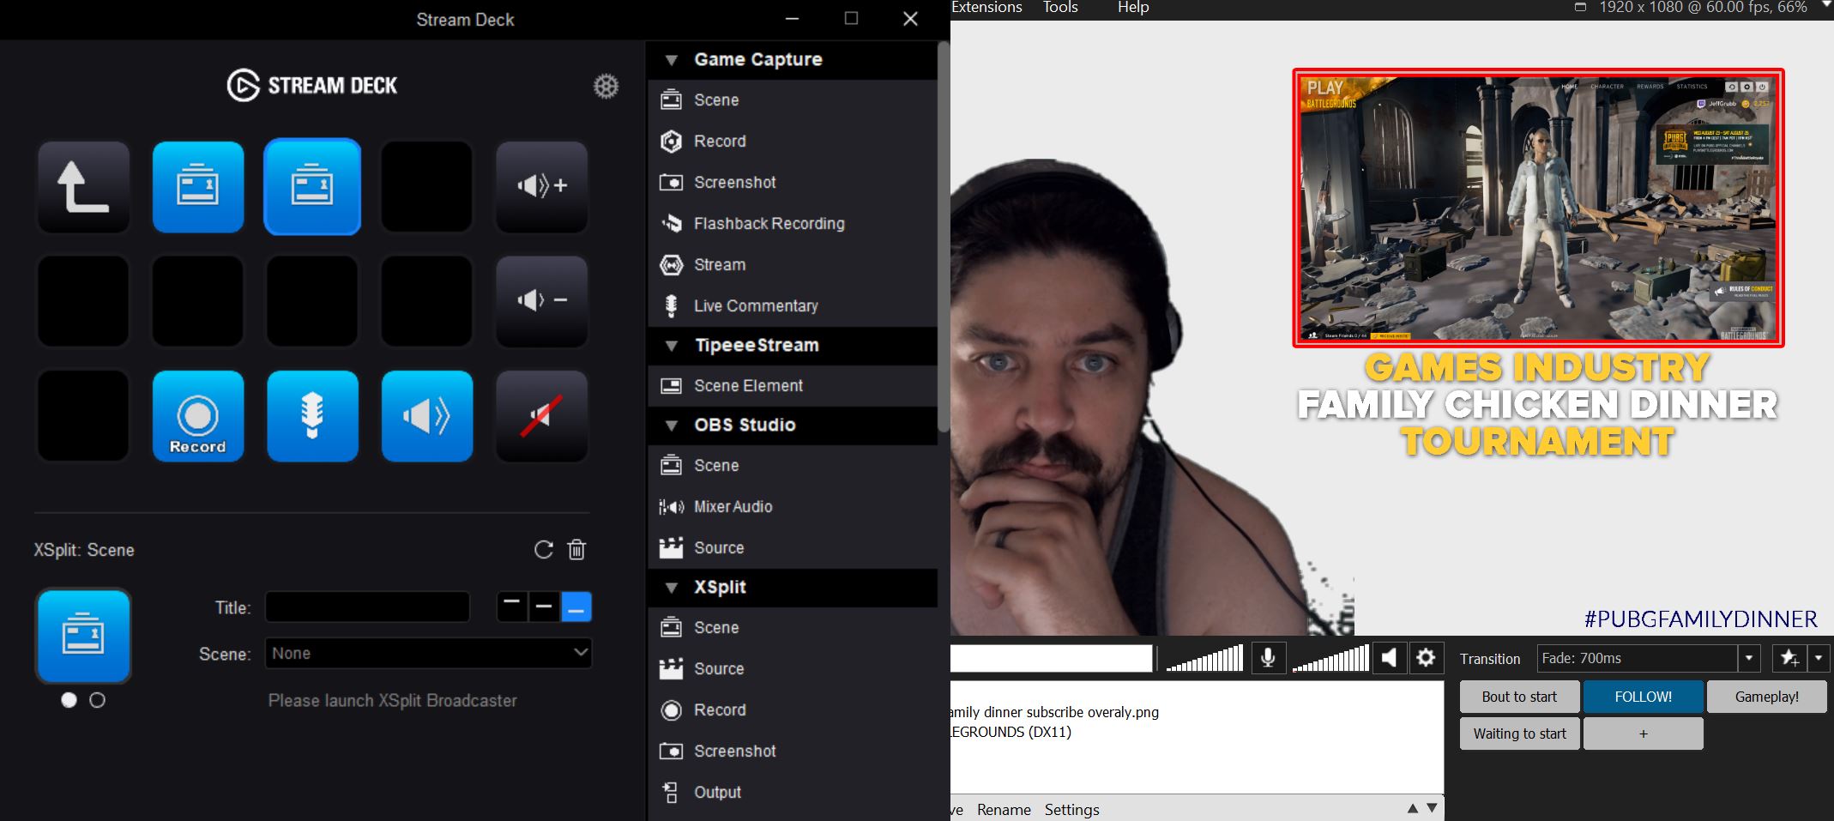Set title alignment to middle
Viewport: 1834px width, 821px height.
[x=544, y=607]
